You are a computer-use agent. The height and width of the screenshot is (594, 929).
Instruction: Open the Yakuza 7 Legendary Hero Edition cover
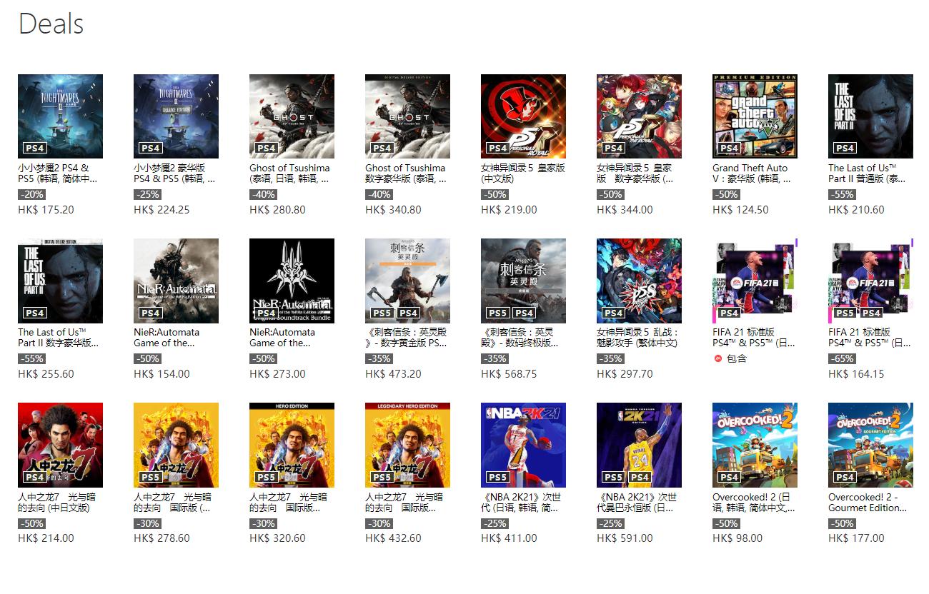[x=407, y=445]
